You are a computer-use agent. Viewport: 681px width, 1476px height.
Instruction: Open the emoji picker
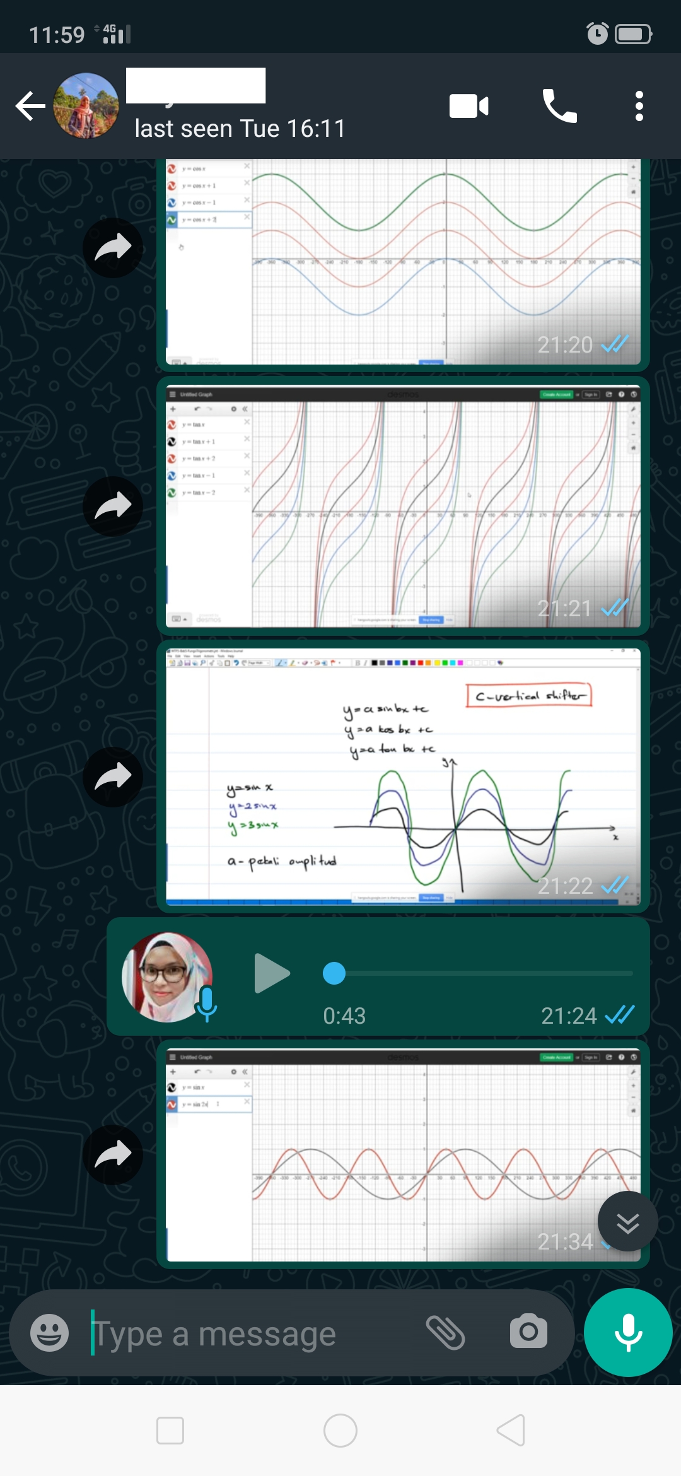pyautogui.click(x=50, y=1333)
